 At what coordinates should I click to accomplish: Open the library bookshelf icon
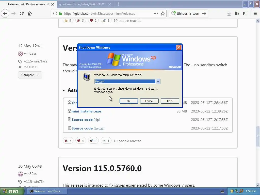(x=237, y=13)
